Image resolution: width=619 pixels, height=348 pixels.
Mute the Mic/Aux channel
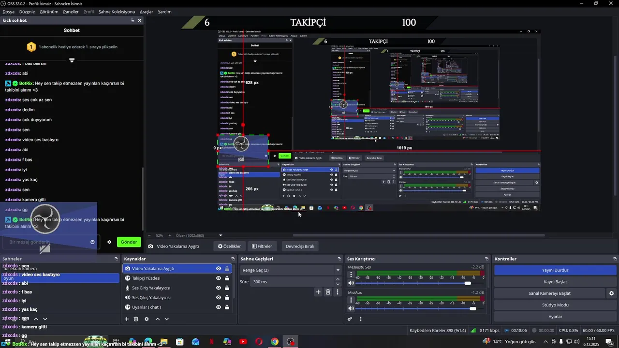coord(351,308)
